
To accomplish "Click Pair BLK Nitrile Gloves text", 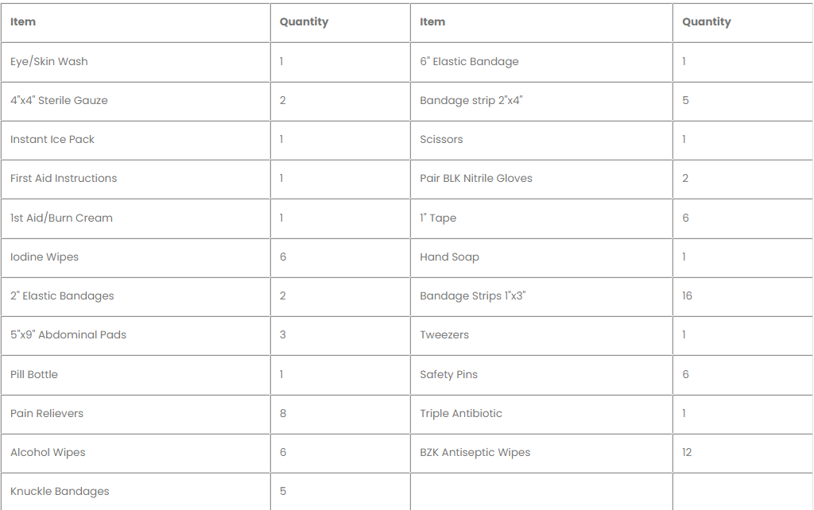I will click(476, 178).
